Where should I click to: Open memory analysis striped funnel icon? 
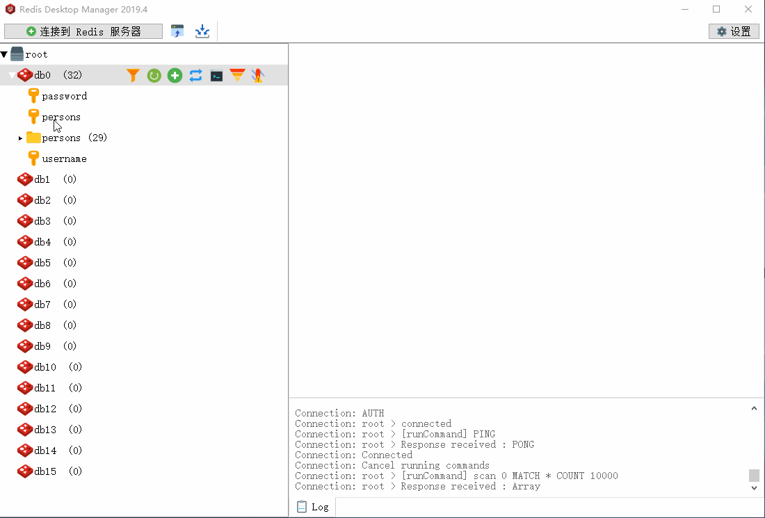coord(238,75)
